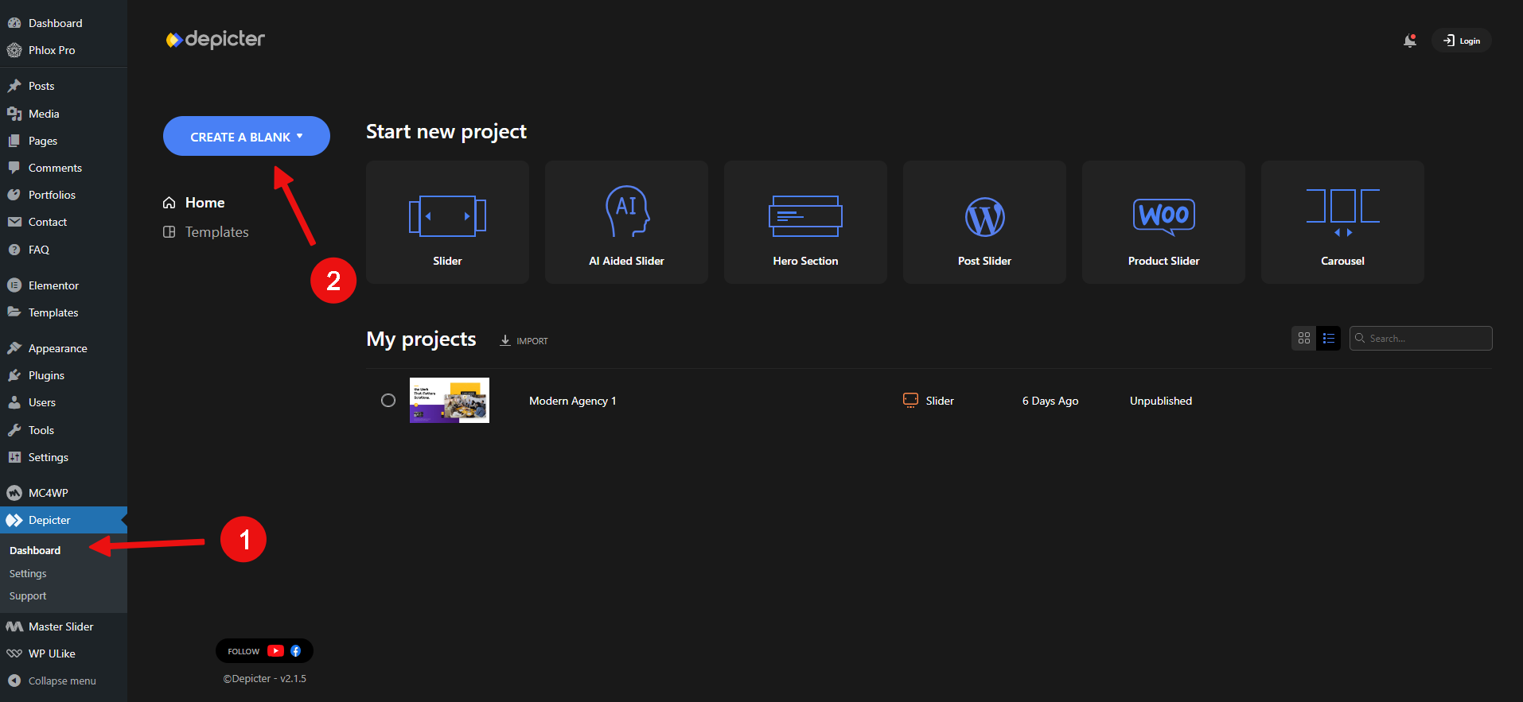Open Depicter Settings submenu item
The width and height of the screenshot is (1523, 702).
[28, 573]
